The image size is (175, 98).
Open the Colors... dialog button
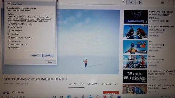[x=35, y=55]
